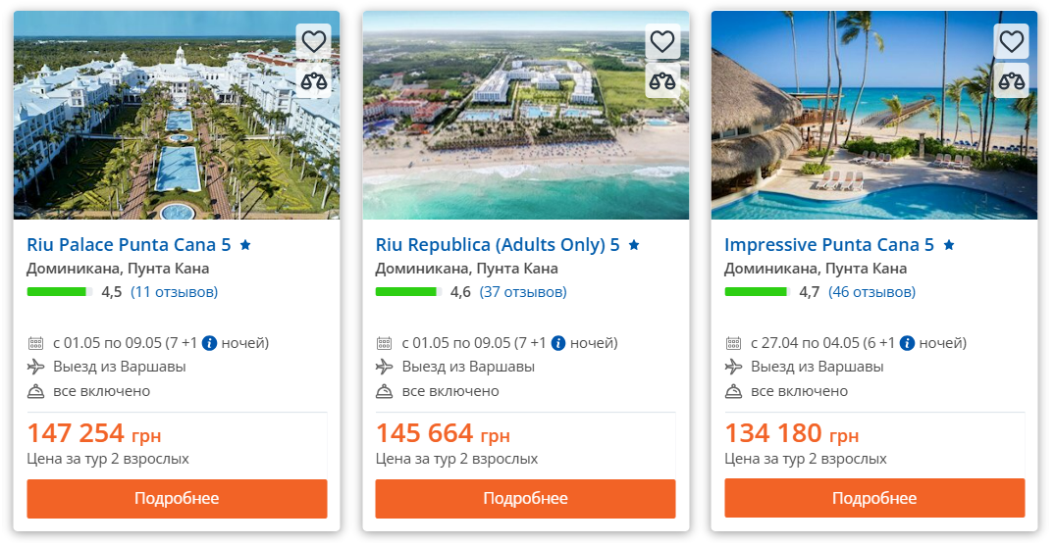Open Impressive Punta Cana 5 hotel link
The image size is (1055, 545).
828,245
